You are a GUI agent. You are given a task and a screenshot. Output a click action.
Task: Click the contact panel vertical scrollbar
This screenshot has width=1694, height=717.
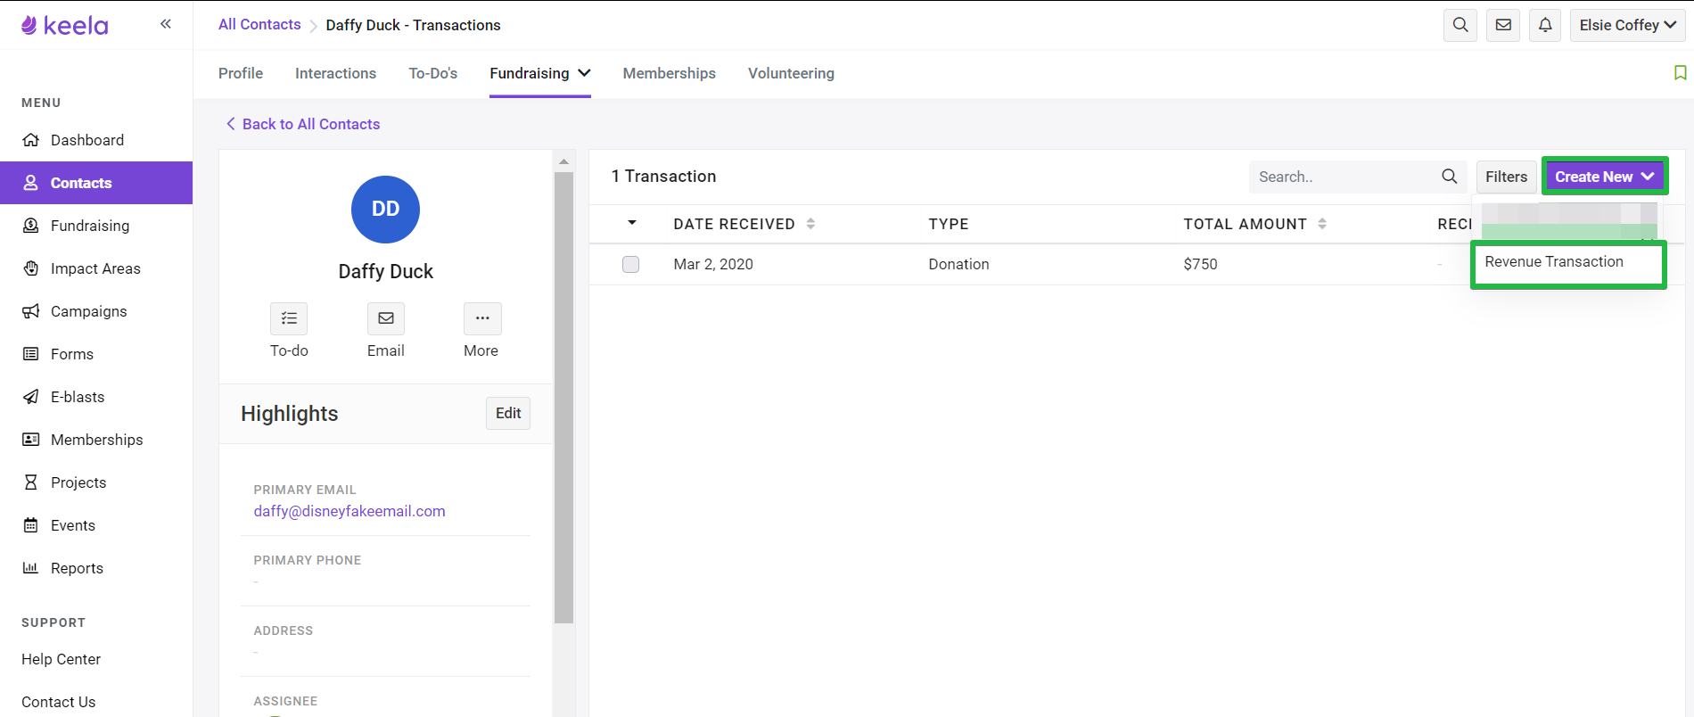tap(563, 397)
